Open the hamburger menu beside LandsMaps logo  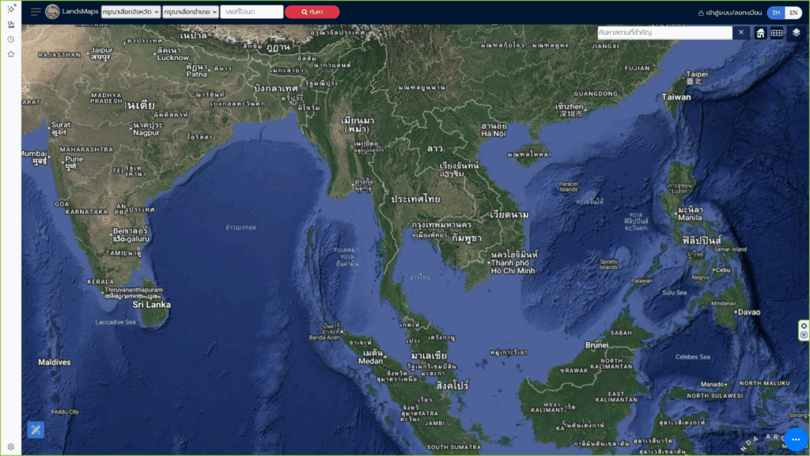point(36,12)
